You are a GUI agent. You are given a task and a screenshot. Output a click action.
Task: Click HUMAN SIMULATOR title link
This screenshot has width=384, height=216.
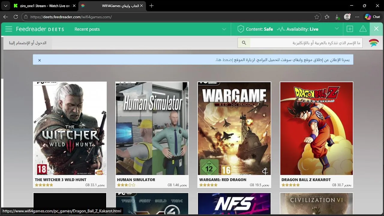pyautogui.click(x=136, y=180)
